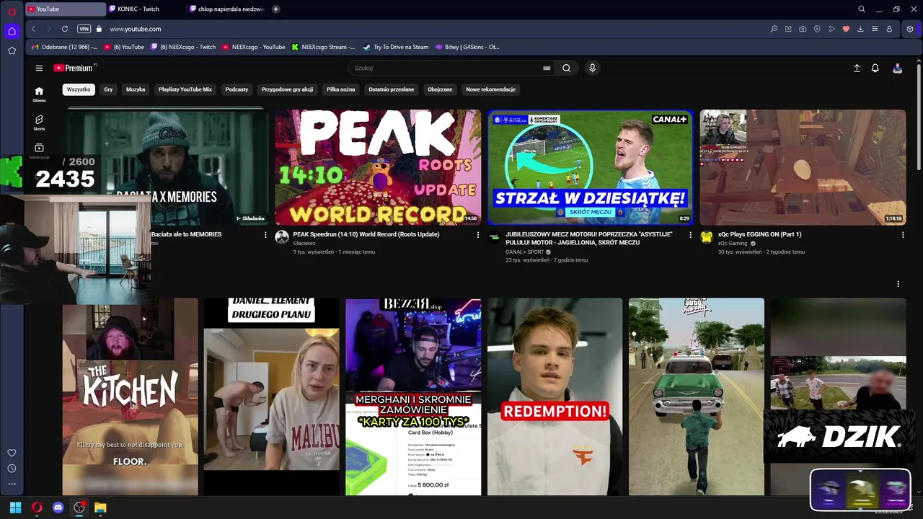Open the extensions cube icon
The width and height of the screenshot is (923, 519).
tap(910, 29)
